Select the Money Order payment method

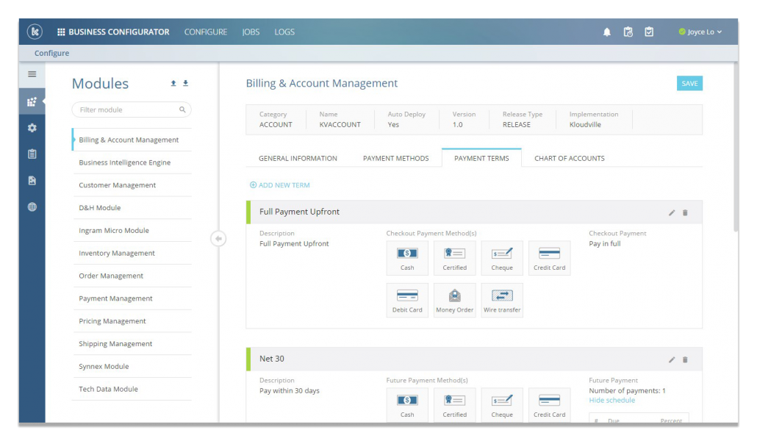tap(454, 301)
